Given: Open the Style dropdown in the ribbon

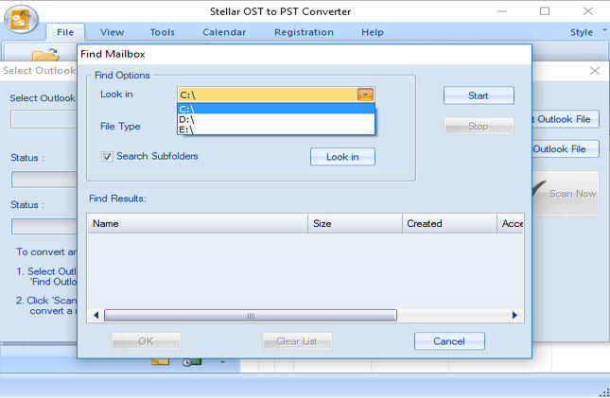Looking at the screenshot, I should click(588, 32).
